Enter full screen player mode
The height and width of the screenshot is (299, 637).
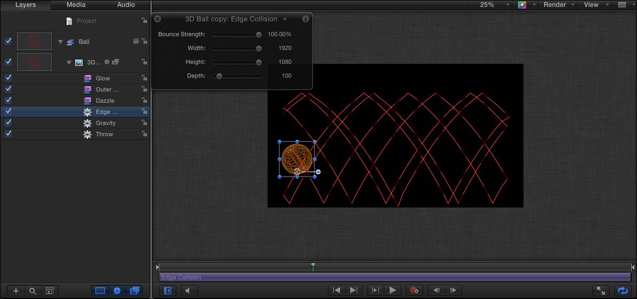click(601, 290)
